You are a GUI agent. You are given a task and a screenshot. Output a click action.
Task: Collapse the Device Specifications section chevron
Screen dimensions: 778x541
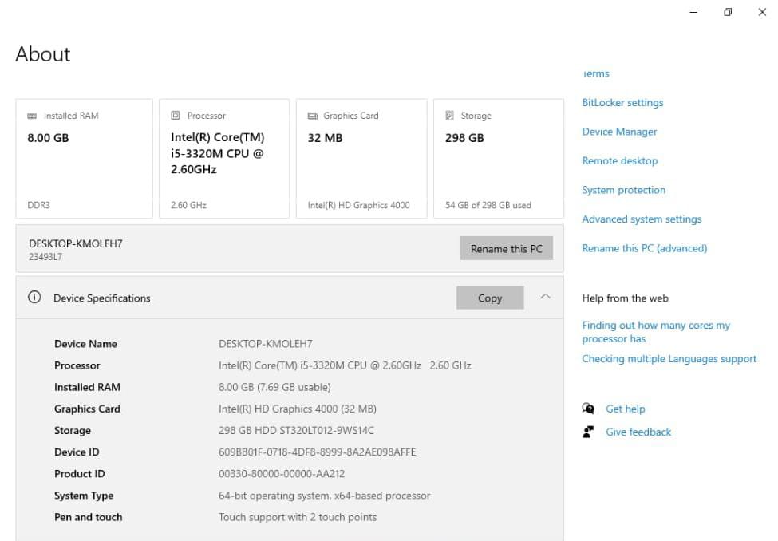(545, 297)
